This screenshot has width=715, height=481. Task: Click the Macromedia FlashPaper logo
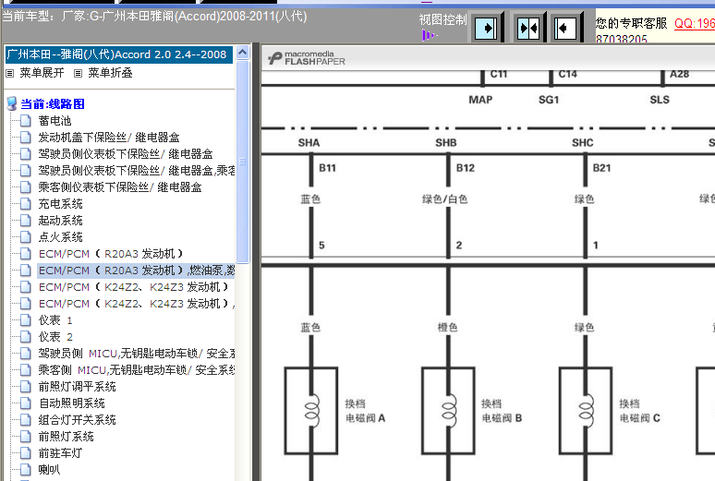coord(307,58)
